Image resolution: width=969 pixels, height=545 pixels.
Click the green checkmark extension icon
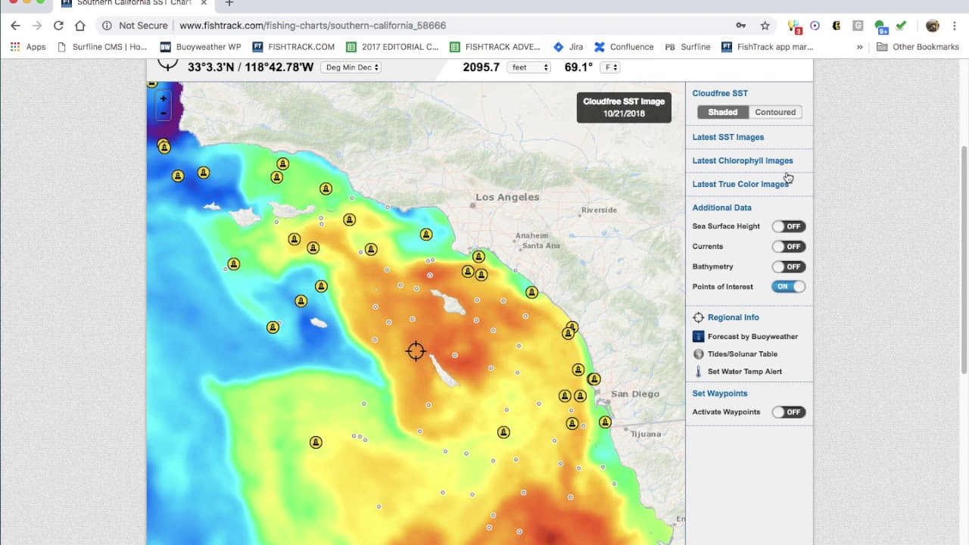[x=901, y=26]
